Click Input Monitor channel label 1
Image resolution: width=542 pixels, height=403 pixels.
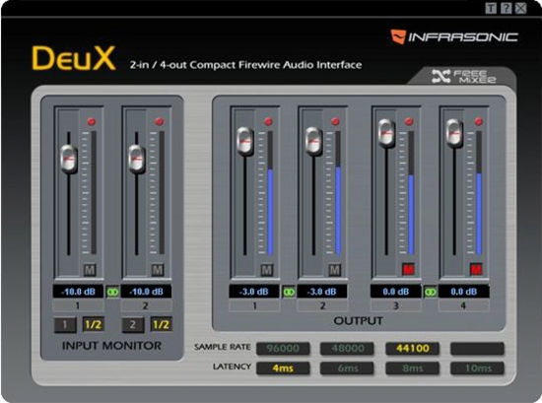(78, 305)
